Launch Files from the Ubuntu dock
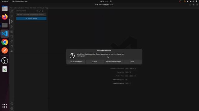The image size is (199, 111). coord(5,8)
